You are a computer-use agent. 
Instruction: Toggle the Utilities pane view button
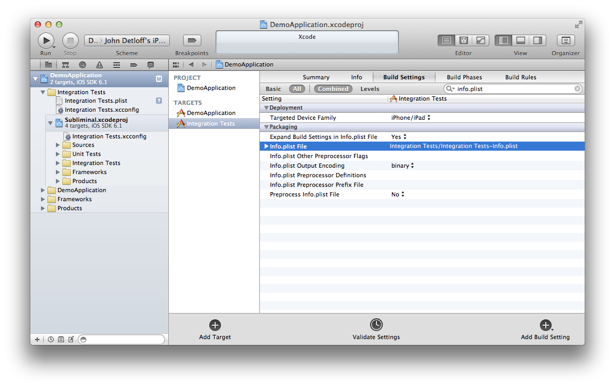pos(537,40)
